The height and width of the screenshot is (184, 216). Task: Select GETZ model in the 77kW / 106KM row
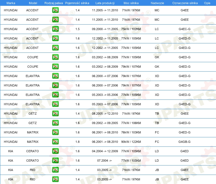pos(33,123)
